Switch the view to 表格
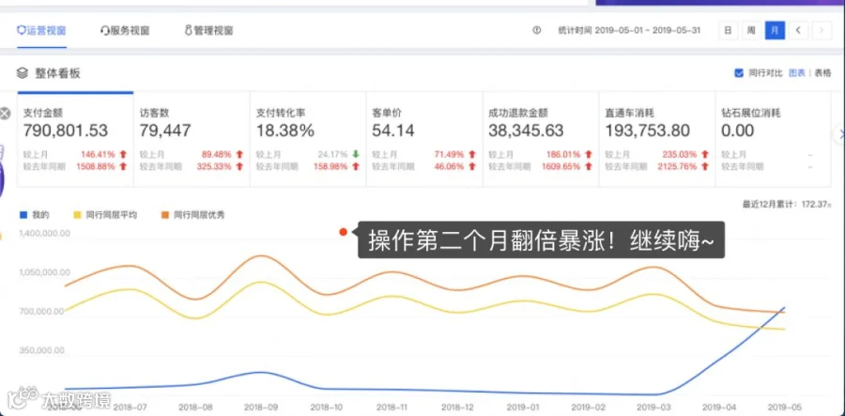The image size is (845, 416). click(822, 72)
